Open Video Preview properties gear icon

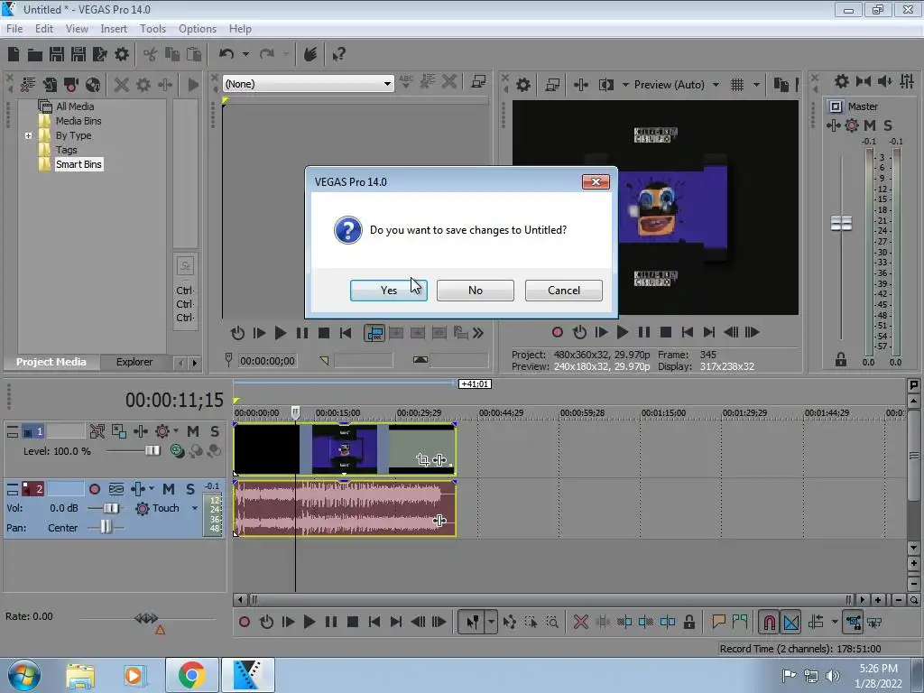click(522, 85)
